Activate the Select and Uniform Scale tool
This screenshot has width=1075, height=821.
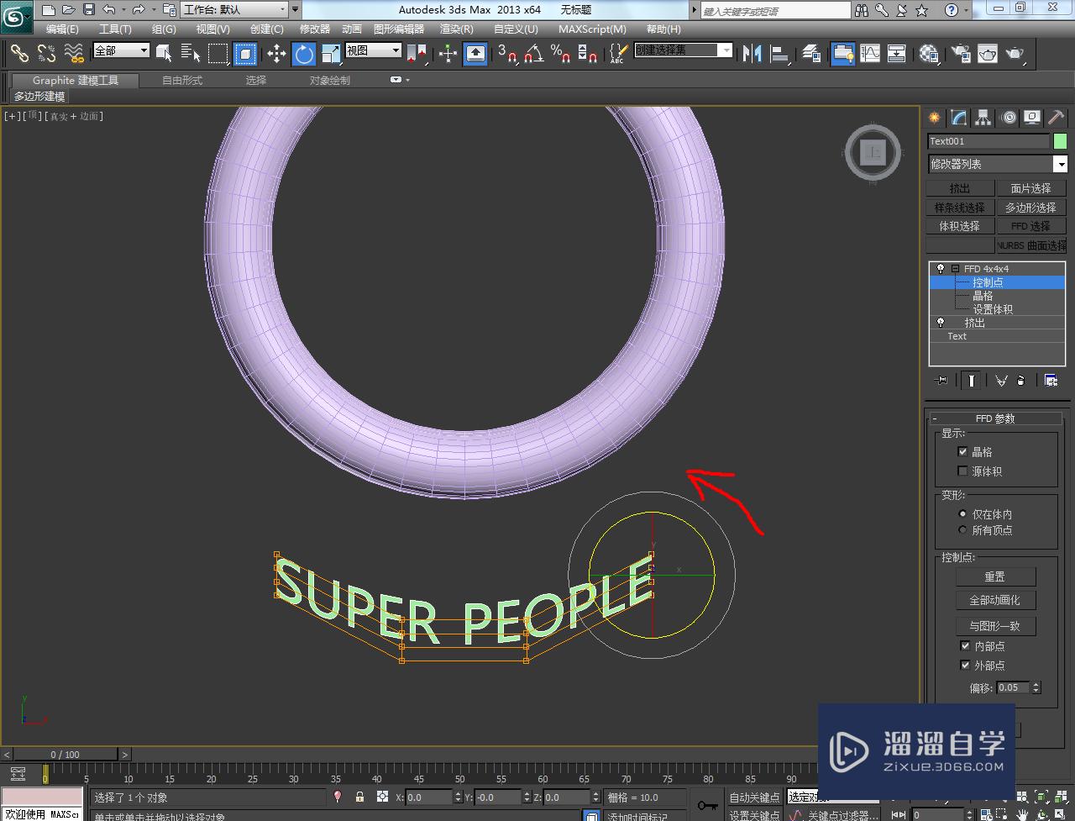coord(331,54)
